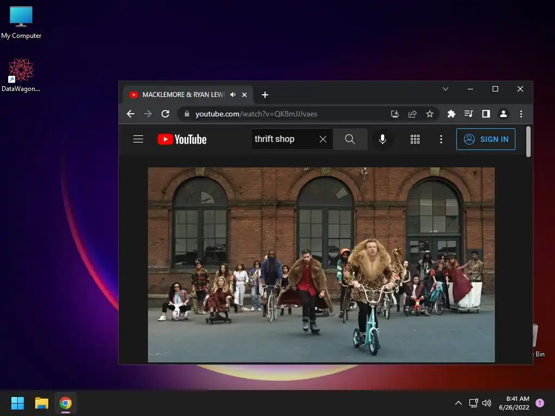Viewport: 555px width, 416px height.
Task: Open the Chrome extensions puzzle icon
Action: (451, 114)
